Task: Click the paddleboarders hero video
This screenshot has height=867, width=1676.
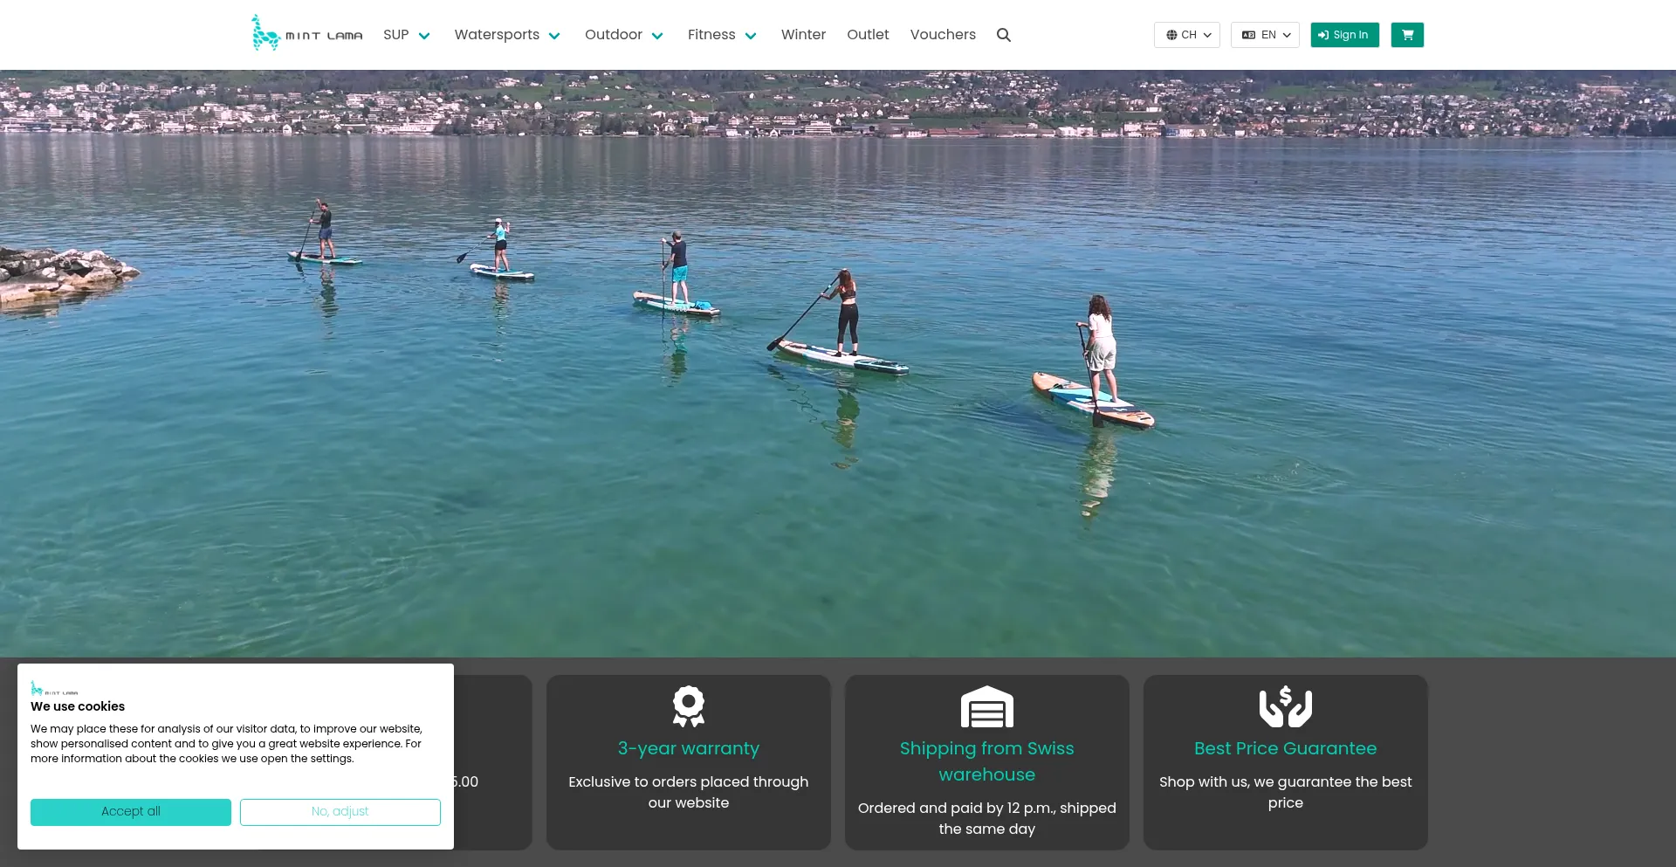Action: click(x=838, y=363)
